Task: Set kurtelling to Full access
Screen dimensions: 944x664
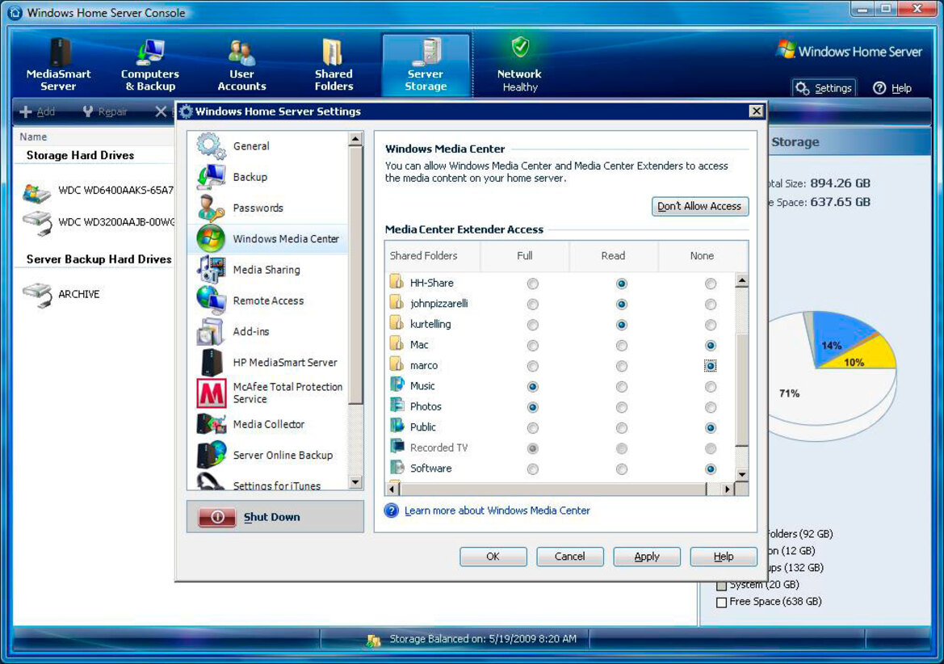Action: (533, 325)
